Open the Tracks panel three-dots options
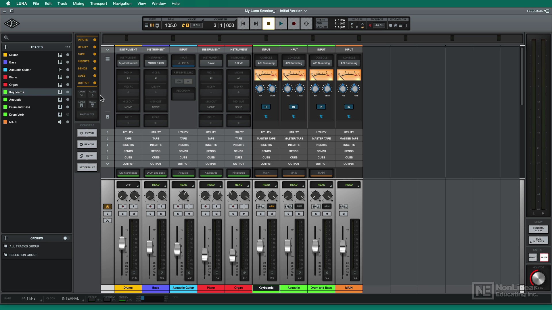 pyautogui.click(x=68, y=47)
